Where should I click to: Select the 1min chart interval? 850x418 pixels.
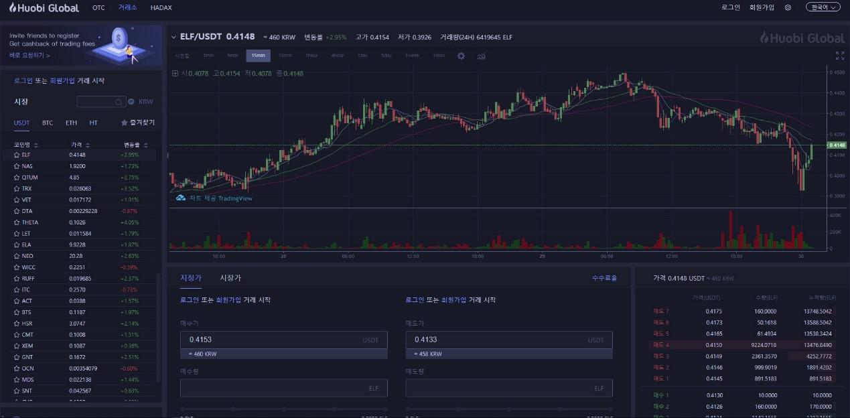pos(208,56)
